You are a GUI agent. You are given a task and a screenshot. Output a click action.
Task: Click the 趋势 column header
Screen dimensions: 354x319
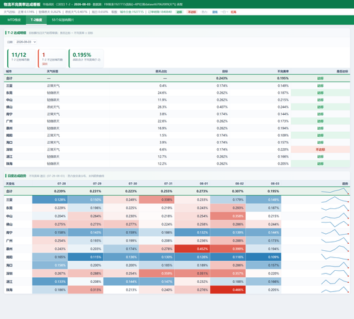point(345,184)
